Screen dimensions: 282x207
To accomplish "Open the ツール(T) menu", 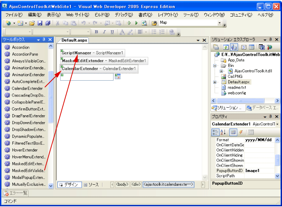I will (x=191, y=15).
